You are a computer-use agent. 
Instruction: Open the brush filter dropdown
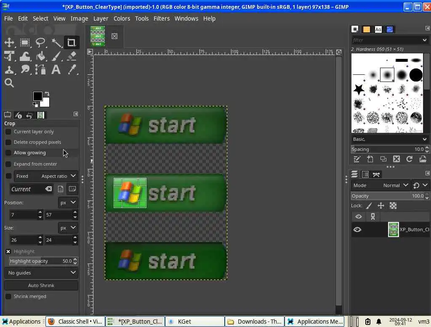pos(425,40)
